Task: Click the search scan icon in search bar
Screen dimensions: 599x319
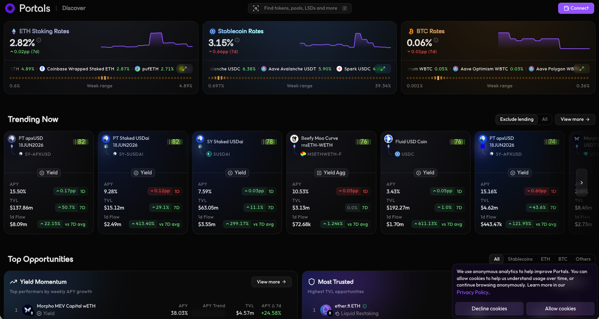Action: [256, 8]
